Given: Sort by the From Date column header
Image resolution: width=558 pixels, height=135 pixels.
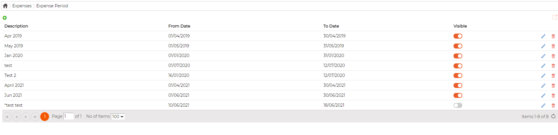Looking at the screenshot, I should click(x=179, y=26).
